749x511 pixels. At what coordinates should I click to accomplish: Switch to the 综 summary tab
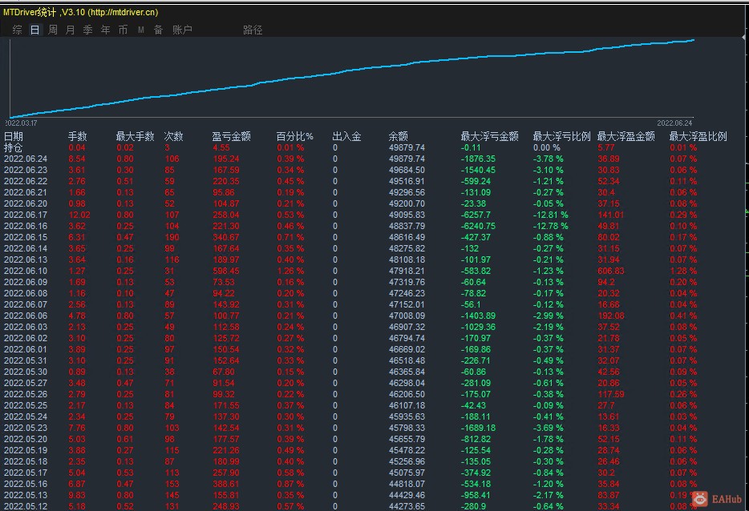tap(17, 30)
